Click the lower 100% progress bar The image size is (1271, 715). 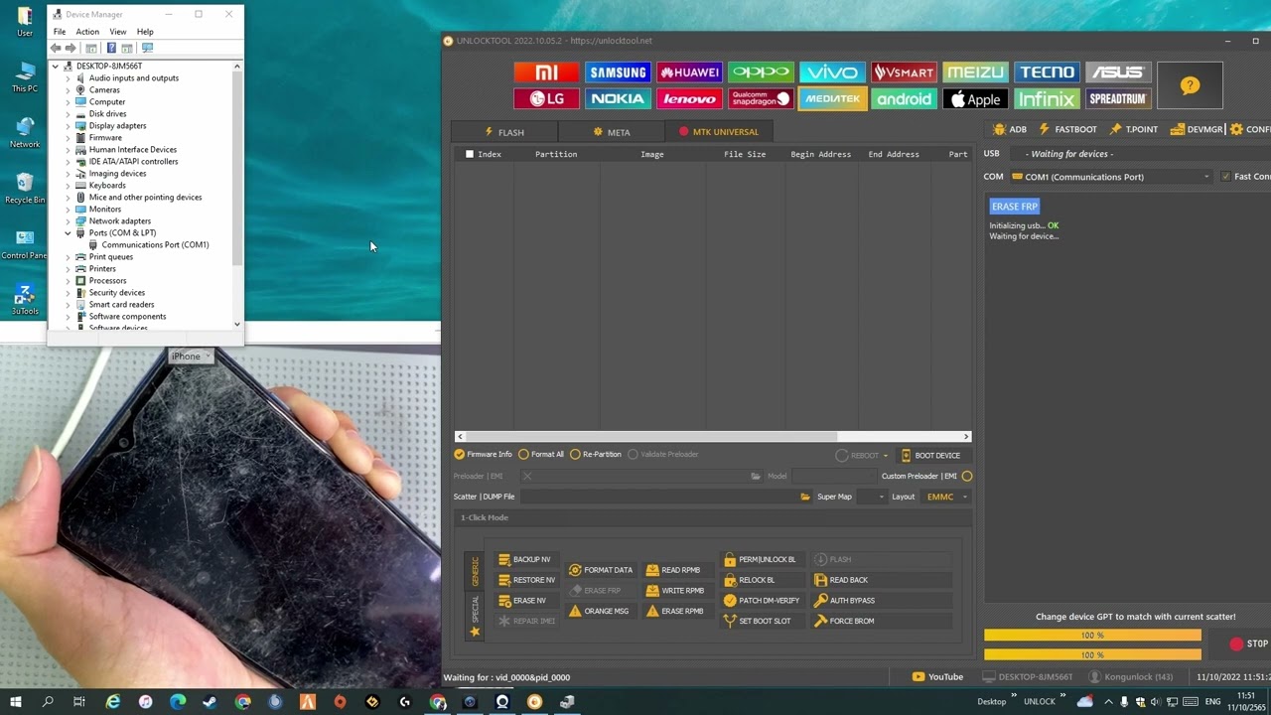(1092, 655)
